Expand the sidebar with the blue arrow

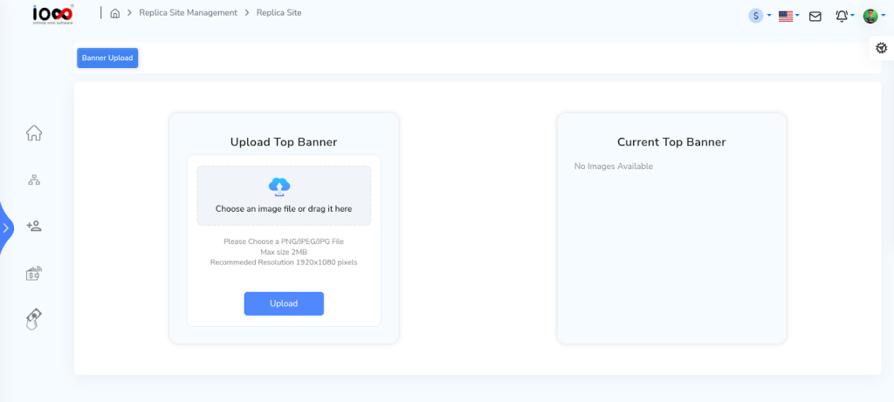click(5, 228)
